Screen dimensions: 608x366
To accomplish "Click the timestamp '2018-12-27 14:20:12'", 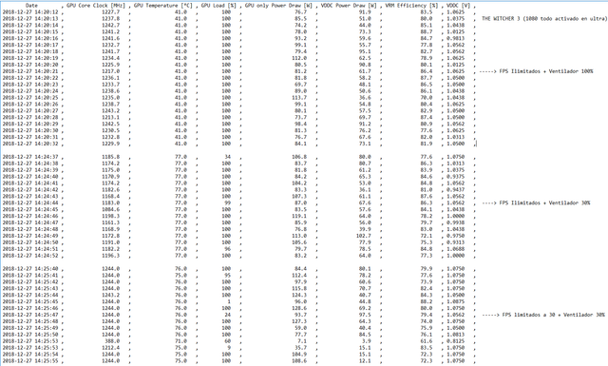I will click(30, 12).
